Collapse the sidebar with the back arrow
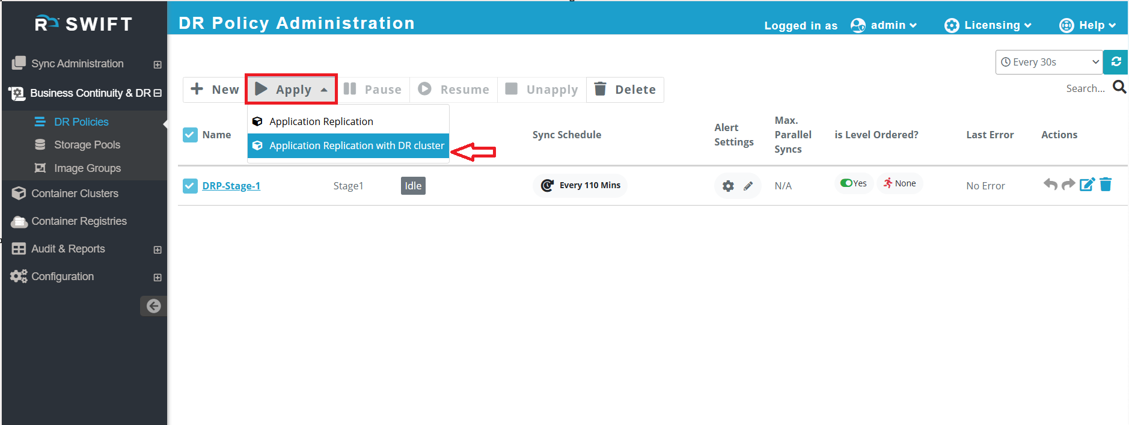Viewport: 1129px width, 425px height. pos(154,306)
